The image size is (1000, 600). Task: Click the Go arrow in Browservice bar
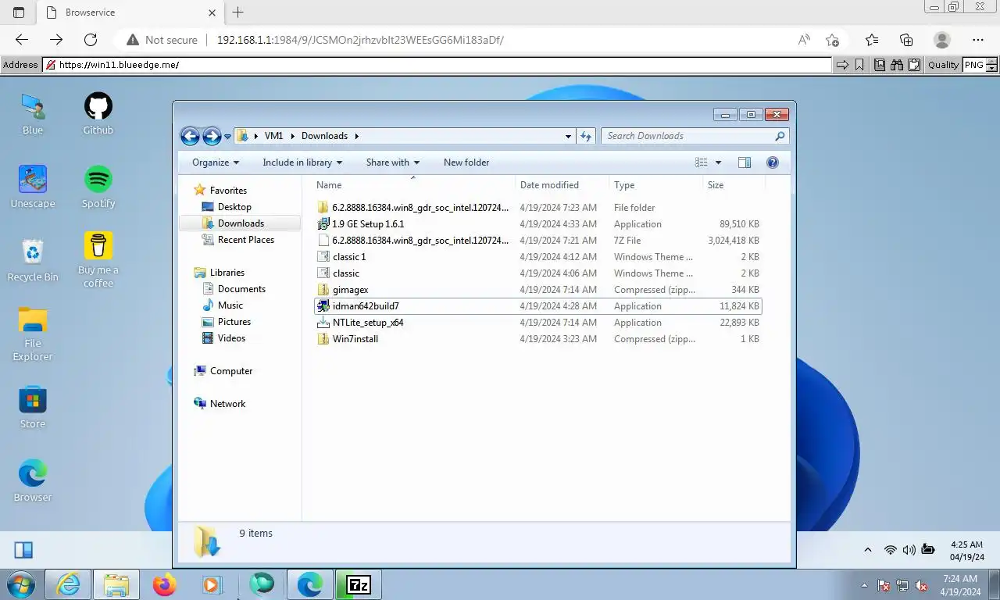pyautogui.click(x=842, y=65)
